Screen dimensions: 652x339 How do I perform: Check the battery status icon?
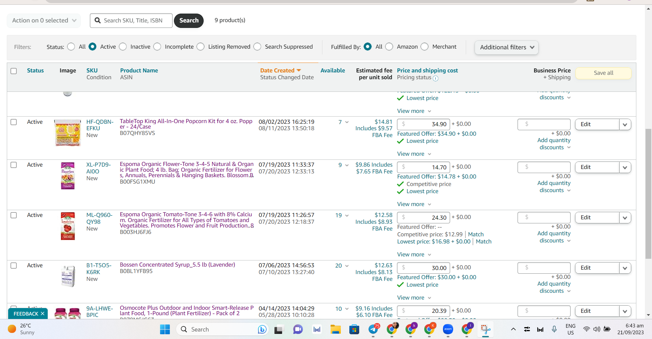607,329
